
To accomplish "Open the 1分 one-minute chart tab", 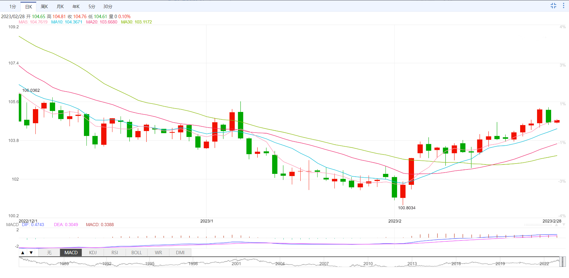I will click(13, 7).
